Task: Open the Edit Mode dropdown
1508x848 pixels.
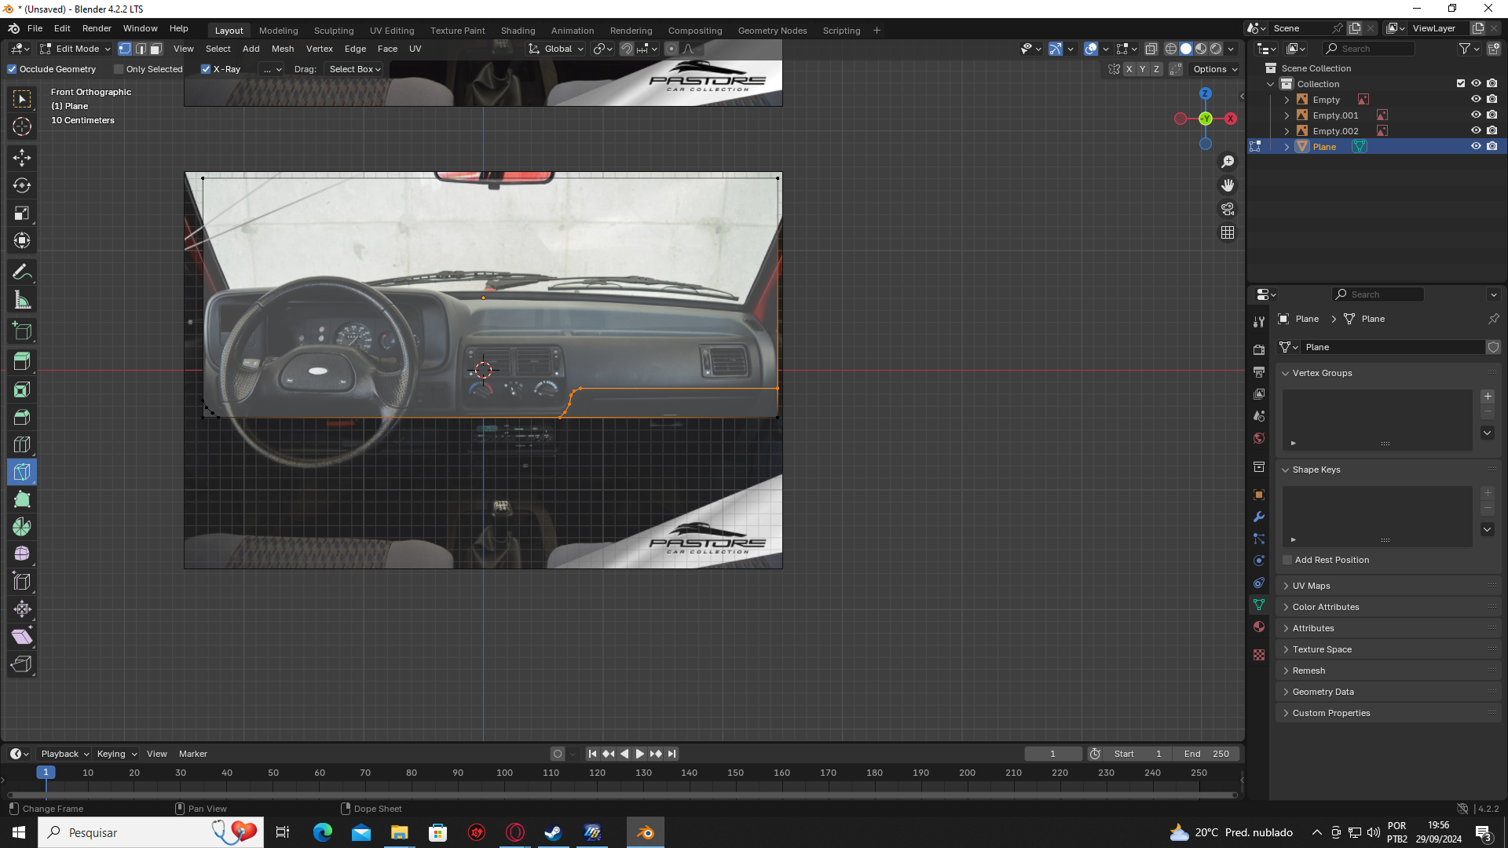Action: coord(76,49)
